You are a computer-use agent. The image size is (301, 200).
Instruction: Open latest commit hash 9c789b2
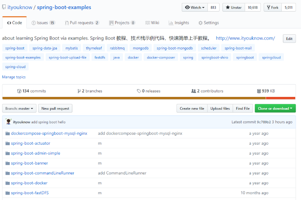(264, 122)
